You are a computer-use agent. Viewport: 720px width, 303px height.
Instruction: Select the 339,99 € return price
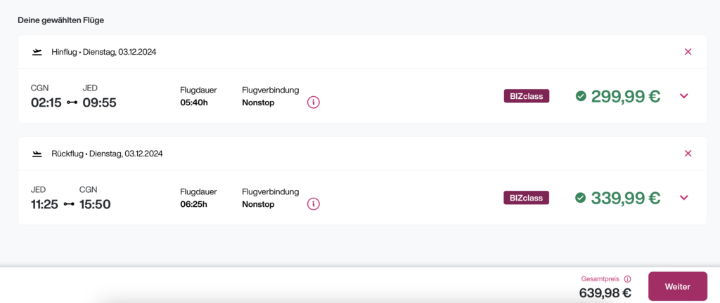click(x=625, y=198)
